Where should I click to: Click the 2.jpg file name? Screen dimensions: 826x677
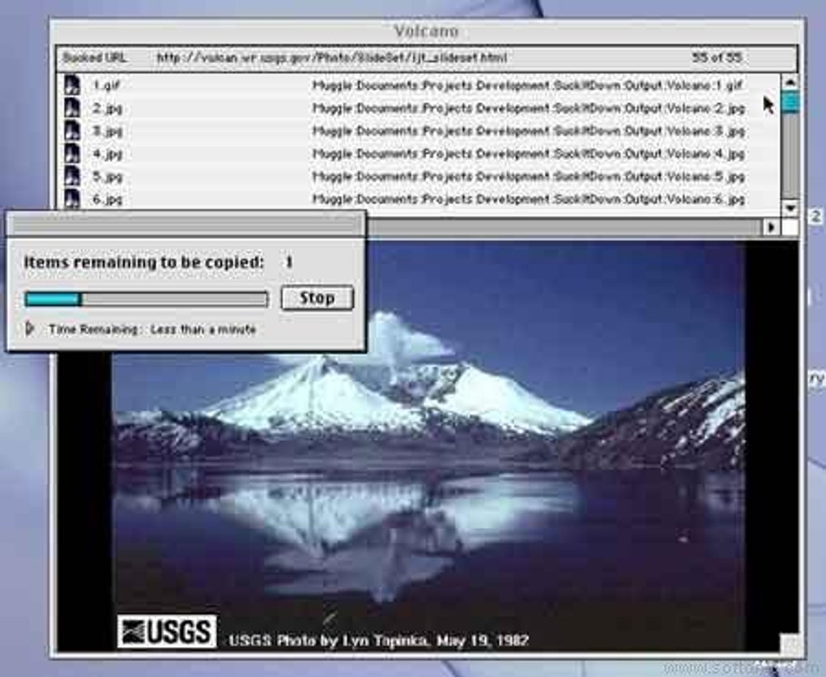[x=108, y=109]
